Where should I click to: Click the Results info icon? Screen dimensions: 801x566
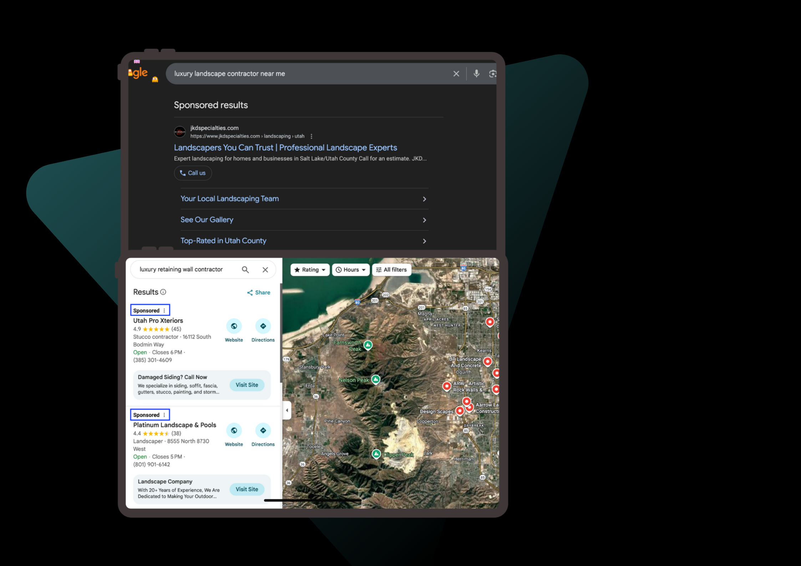pos(163,292)
